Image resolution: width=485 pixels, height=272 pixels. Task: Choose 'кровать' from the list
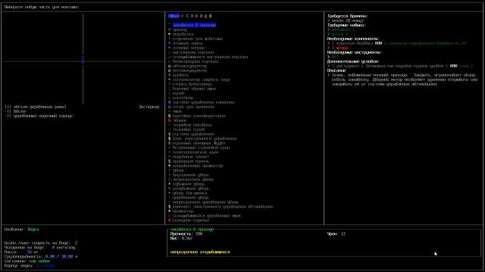coord(180,75)
